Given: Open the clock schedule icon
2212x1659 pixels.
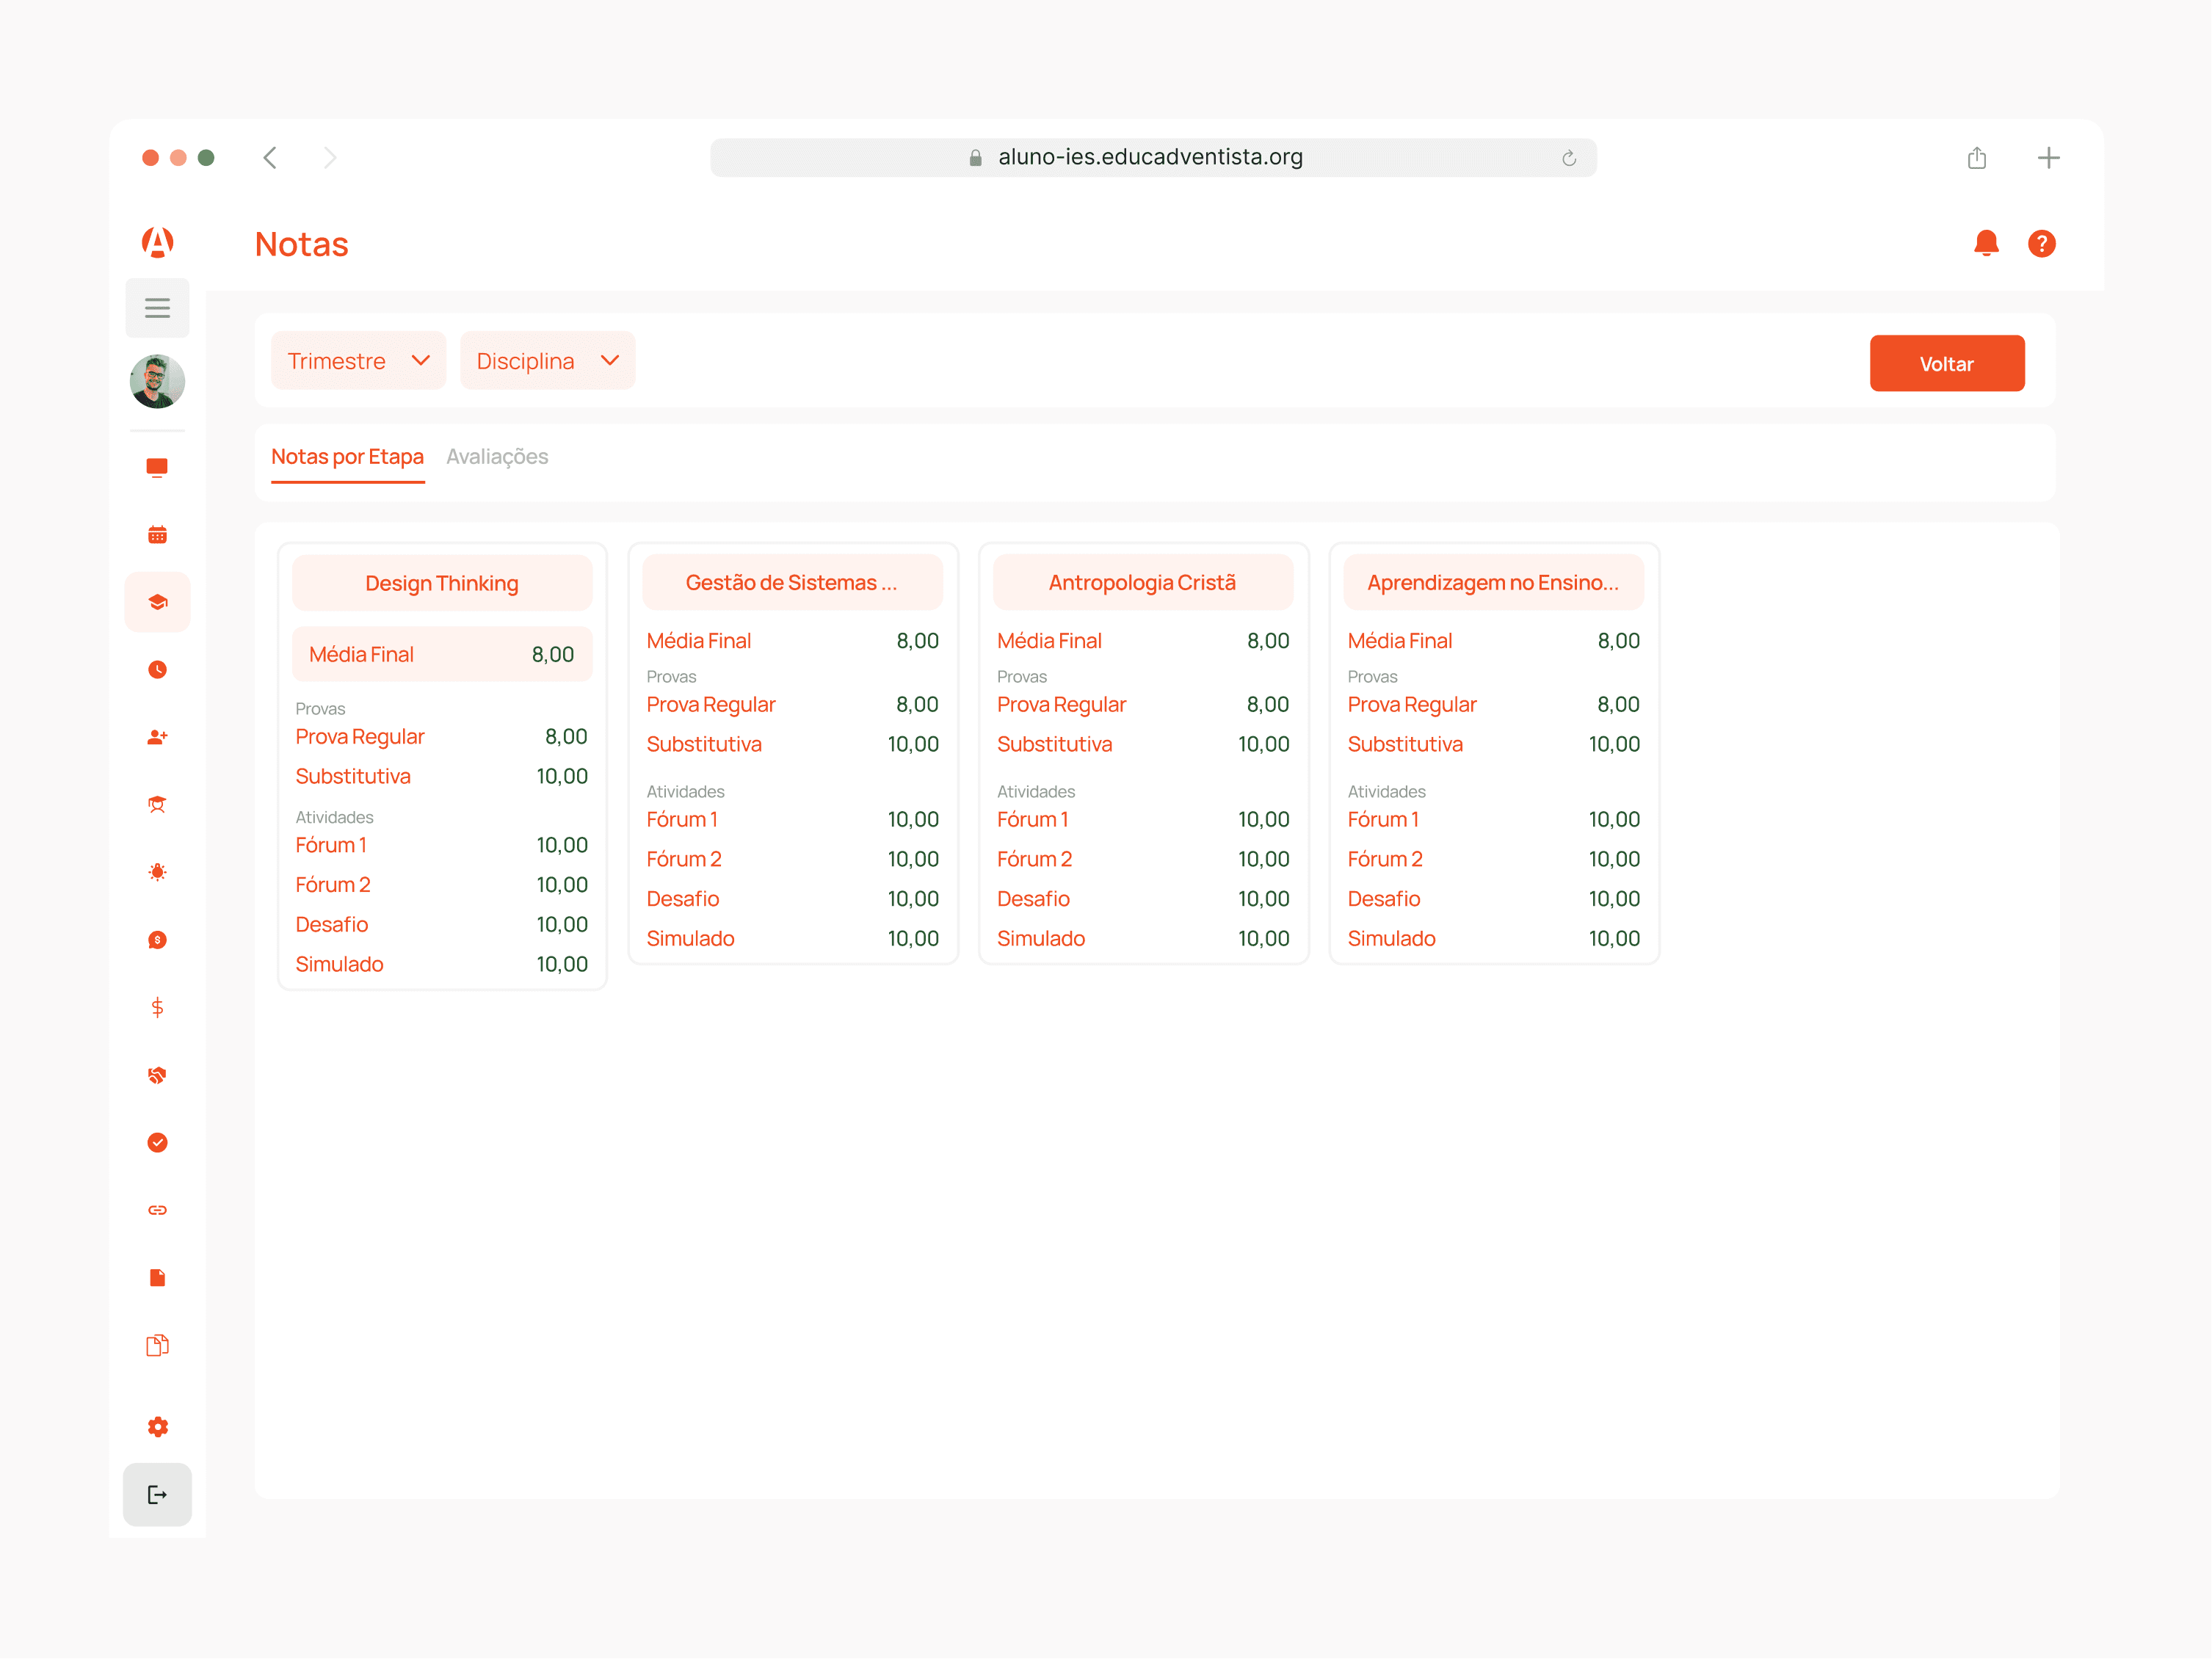Looking at the screenshot, I should [157, 669].
